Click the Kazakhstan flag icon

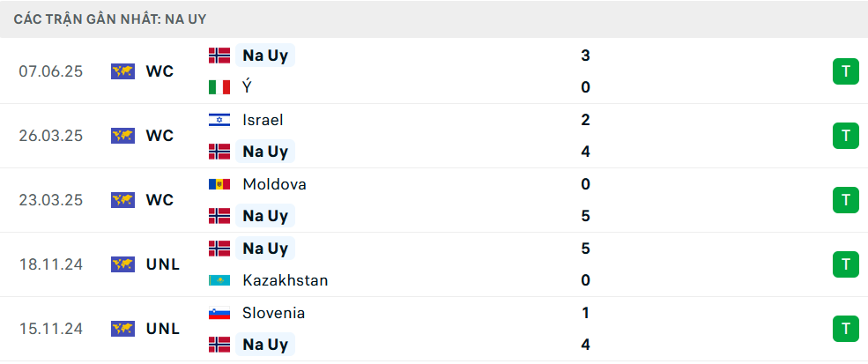click(x=219, y=280)
